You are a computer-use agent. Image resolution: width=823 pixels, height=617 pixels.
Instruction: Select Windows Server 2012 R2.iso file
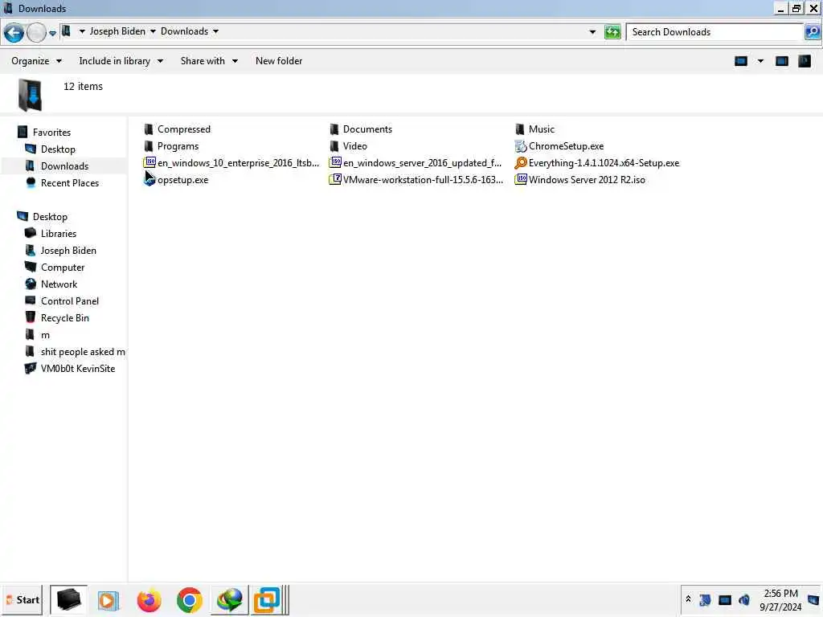[580, 179]
